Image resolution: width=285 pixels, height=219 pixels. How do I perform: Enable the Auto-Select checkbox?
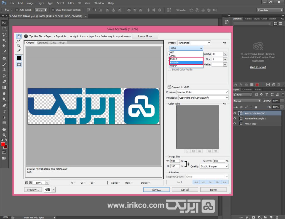(17, 10)
